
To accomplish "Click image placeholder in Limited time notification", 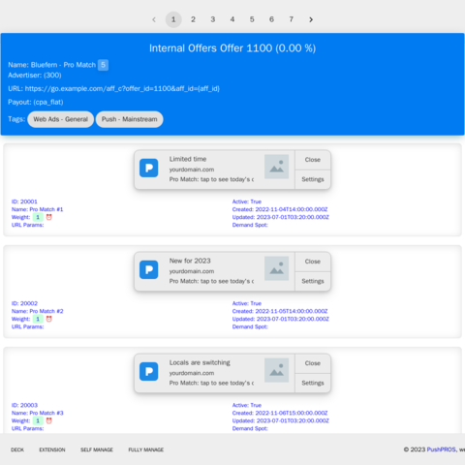I will [276, 167].
